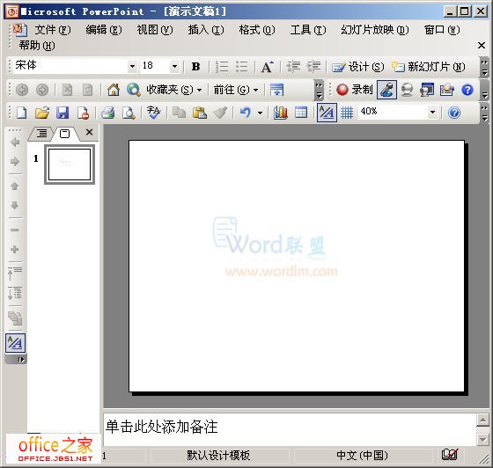The width and height of the screenshot is (493, 468).
Task: Click the Help question mark on Standard toolbar
Action: pos(454,113)
